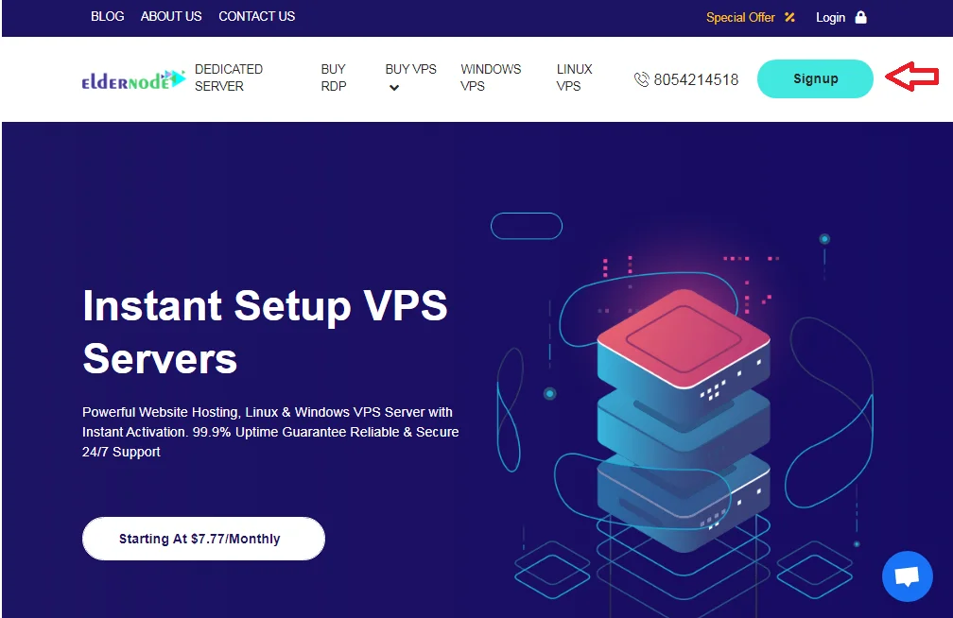
Task: Click the Signup button
Action: (x=815, y=78)
